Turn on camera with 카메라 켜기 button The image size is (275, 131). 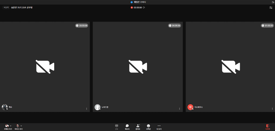[x=8, y=127]
